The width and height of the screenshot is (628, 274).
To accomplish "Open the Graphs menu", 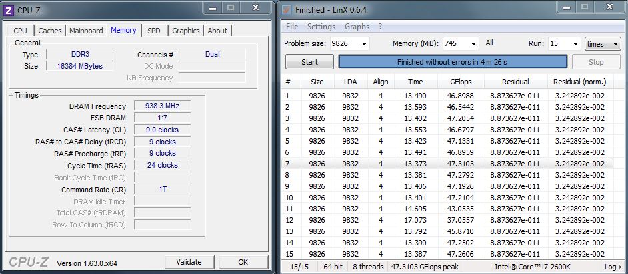I will (357, 27).
